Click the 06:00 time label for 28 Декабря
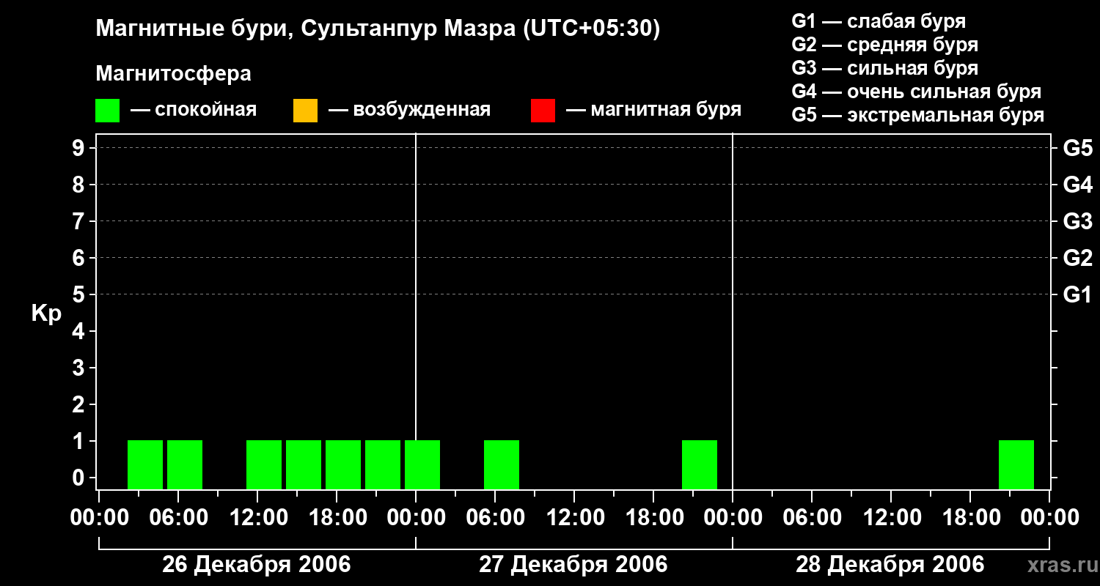1100x586 pixels. point(812,518)
